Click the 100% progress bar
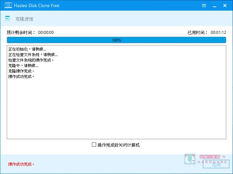 pos(116,40)
